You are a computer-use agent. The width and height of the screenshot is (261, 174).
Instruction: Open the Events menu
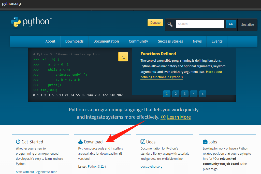[217, 41]
